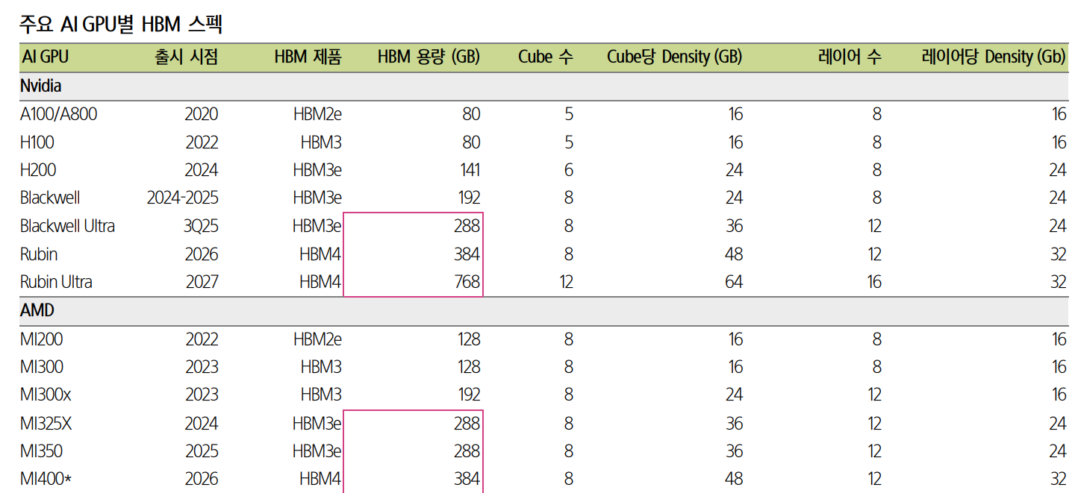Select the 768 HBM capacity of Rubin Ultra
This screenshot has height=493, width=1075.
click(x=467, y=283)
